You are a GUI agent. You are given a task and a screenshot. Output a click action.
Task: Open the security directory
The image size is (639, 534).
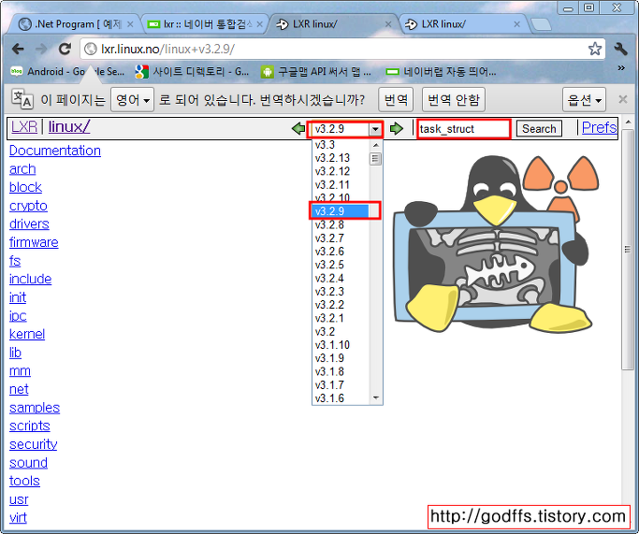(34, 444)
